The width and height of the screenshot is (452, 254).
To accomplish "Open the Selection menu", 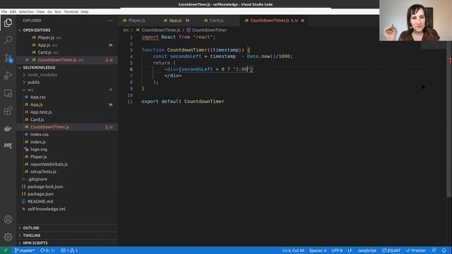I will 26,12.
